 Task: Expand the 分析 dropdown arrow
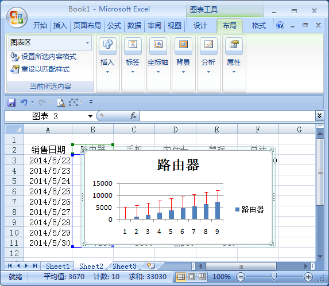(208, 72)
